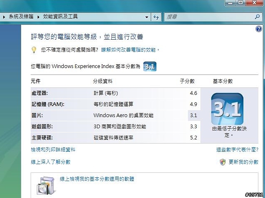Open the address bar history dropdown arrow

(147, 17)
